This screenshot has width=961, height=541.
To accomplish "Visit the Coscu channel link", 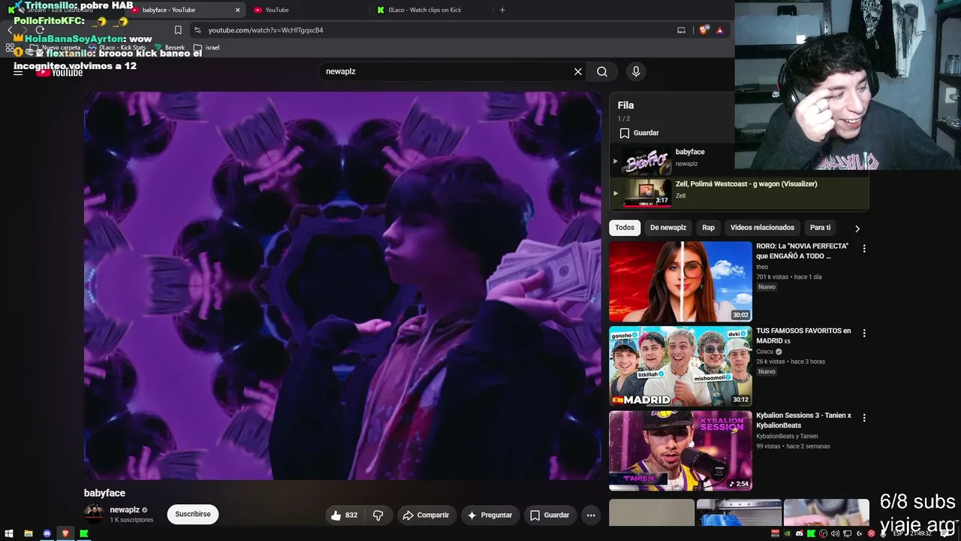I will [764, 352].
